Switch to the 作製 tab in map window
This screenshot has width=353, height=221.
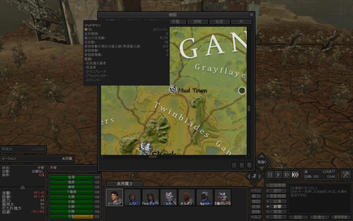point(176,21)
